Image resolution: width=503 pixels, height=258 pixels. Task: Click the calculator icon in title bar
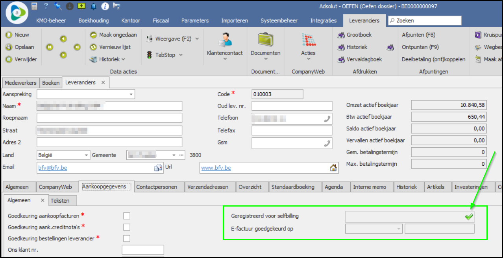pyautogui.click(x=35, y=6)
